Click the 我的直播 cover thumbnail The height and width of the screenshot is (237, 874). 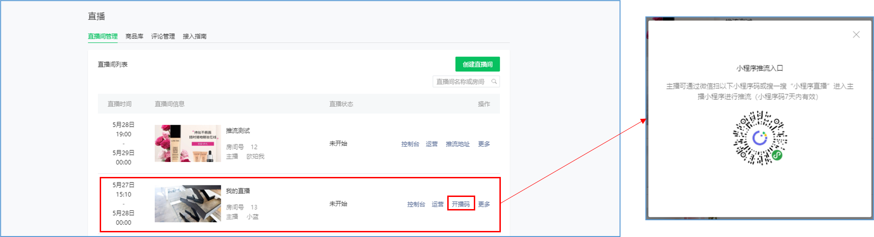tap(188, 203)
